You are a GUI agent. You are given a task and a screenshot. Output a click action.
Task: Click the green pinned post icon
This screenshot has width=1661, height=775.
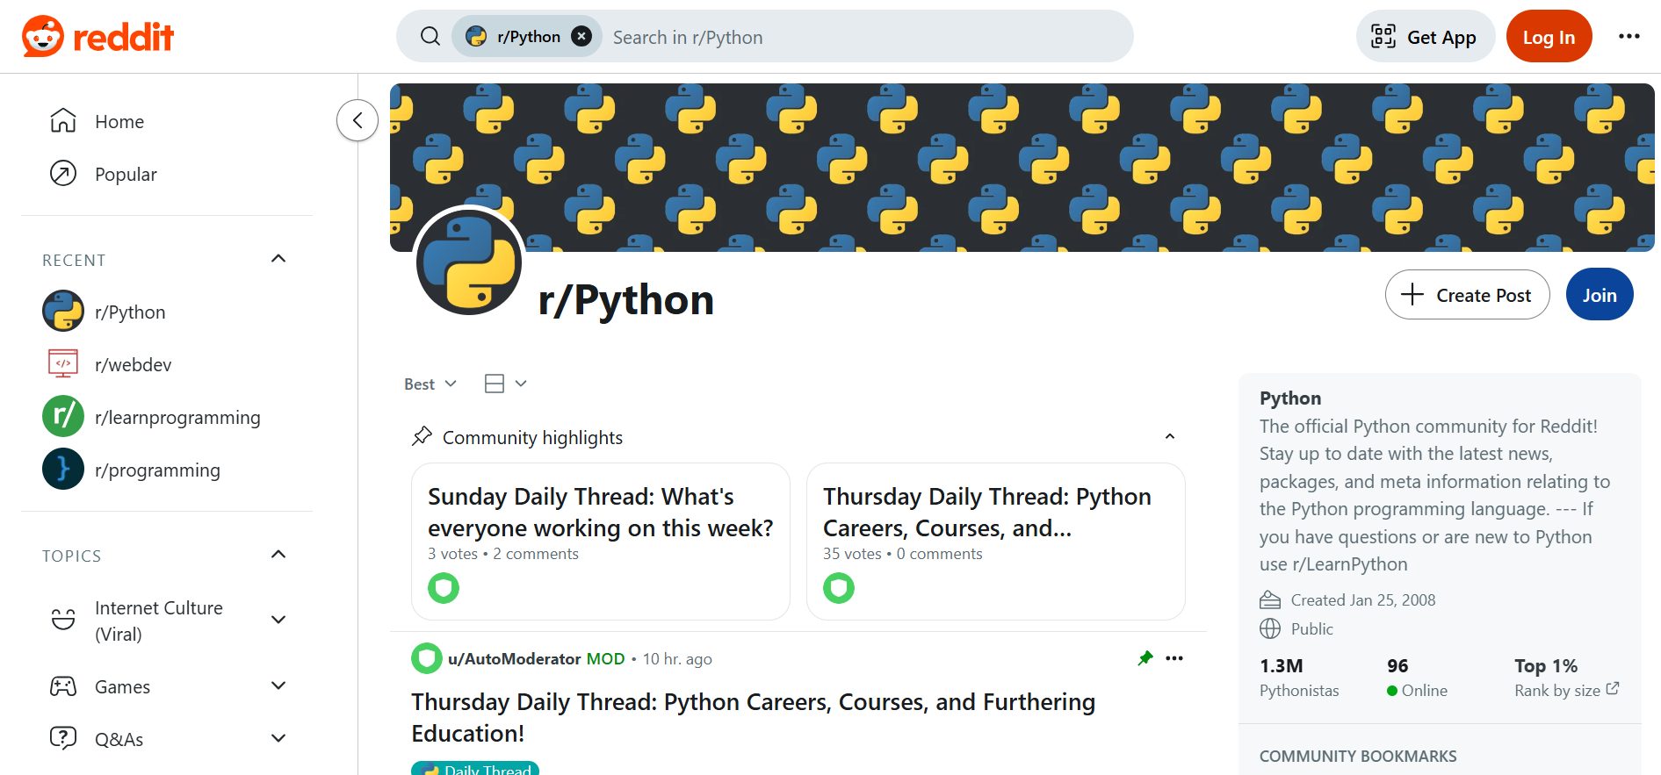[x=1145, y=658]
